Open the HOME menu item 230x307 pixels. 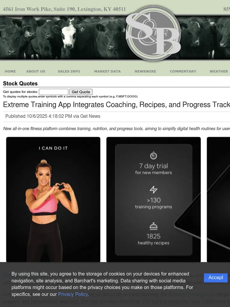(x=10, y=71)
